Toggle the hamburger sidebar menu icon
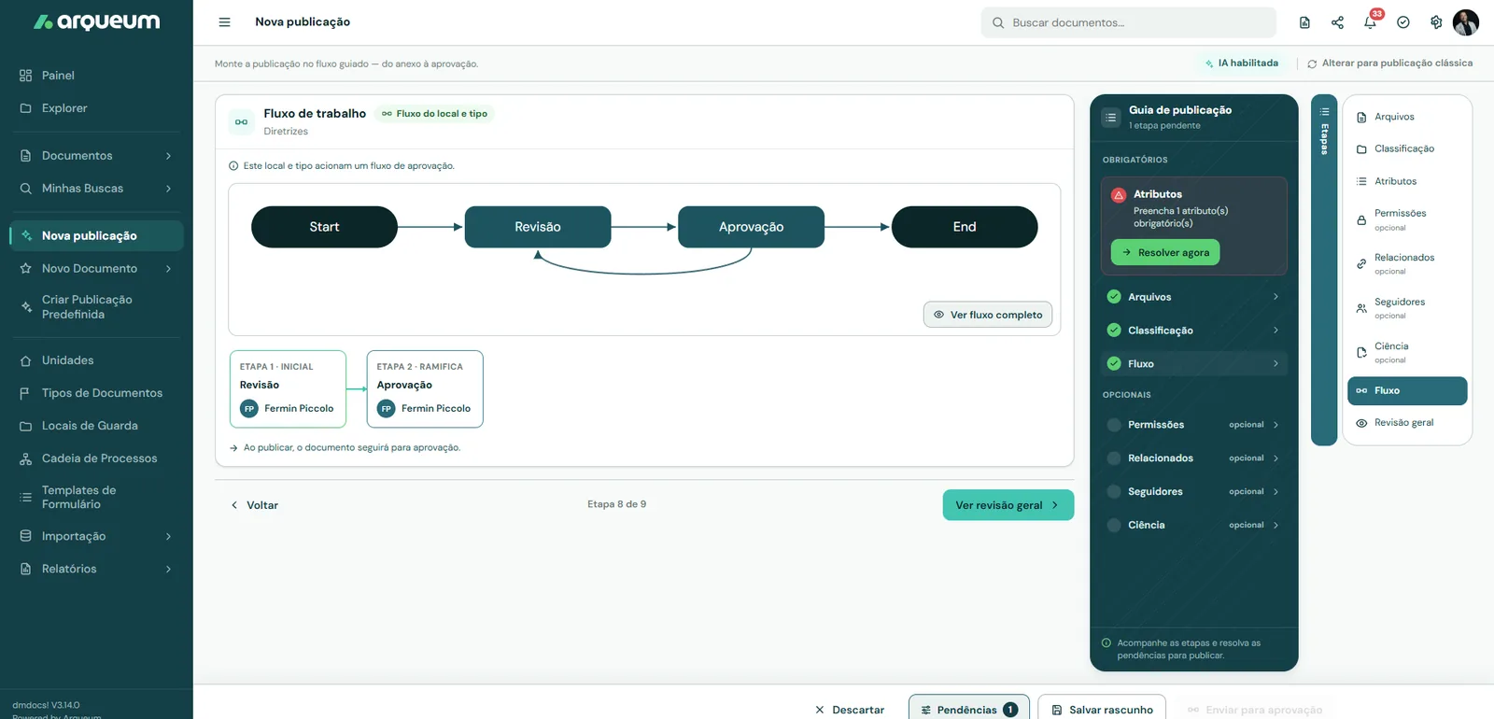This screenshot has width=1494, height=719. click(224, 22)
